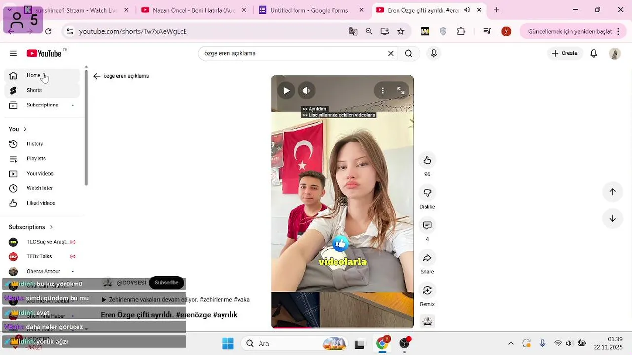Open History in the sidebar
Image resolution: width=632 pixels, height=355 pixels.
42,144
